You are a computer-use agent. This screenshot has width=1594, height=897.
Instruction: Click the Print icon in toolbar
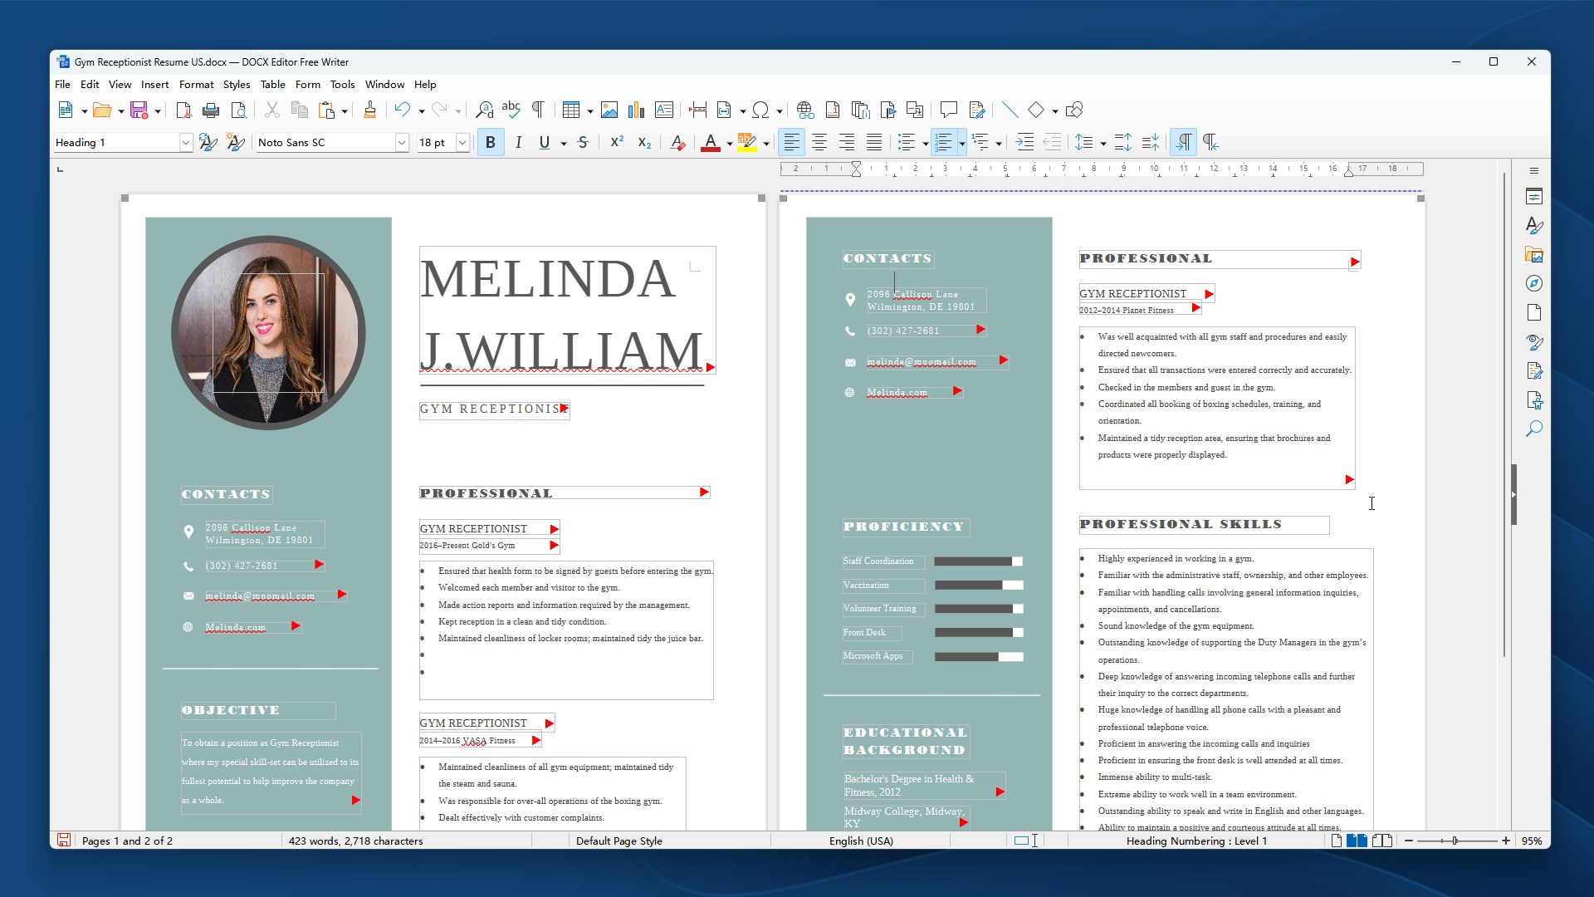coord(211,110)
